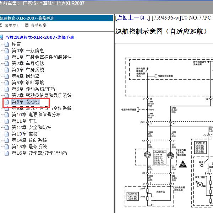The height and width of the screenshot is (213, 213).
Task: Click the 菜单折叠 icon
Action: (27, 25)
